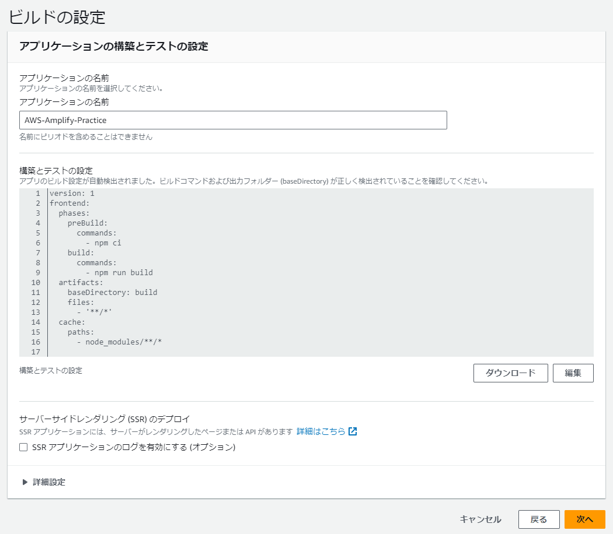Enable the SSR application logs checkbox
This screenshot has height=534, width=613.
point(23,447)
